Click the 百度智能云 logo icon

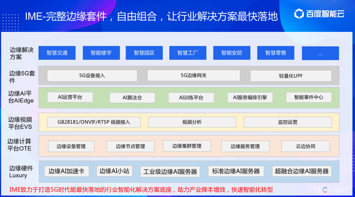tap(299, 14)
